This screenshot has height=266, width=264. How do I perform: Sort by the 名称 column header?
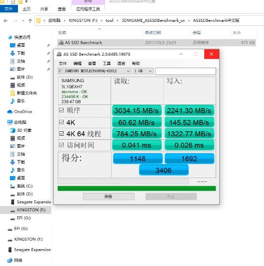click(x=62, y=33)
